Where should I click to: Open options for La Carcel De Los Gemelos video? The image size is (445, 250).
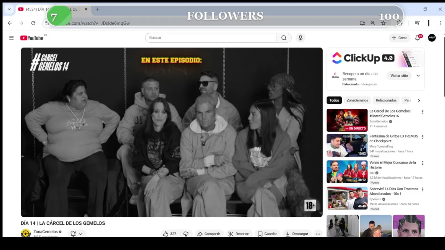[423, 112]
